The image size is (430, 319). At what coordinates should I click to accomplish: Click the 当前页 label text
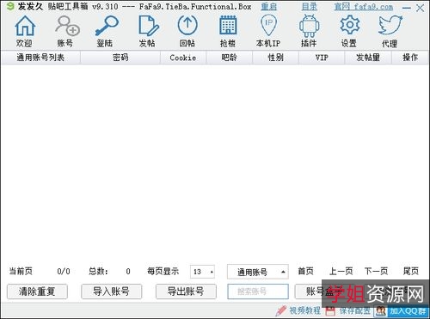pos(21,271)
